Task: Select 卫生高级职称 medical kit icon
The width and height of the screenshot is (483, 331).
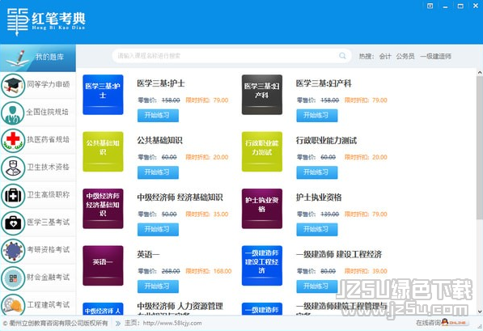Action: click(13, 196)
